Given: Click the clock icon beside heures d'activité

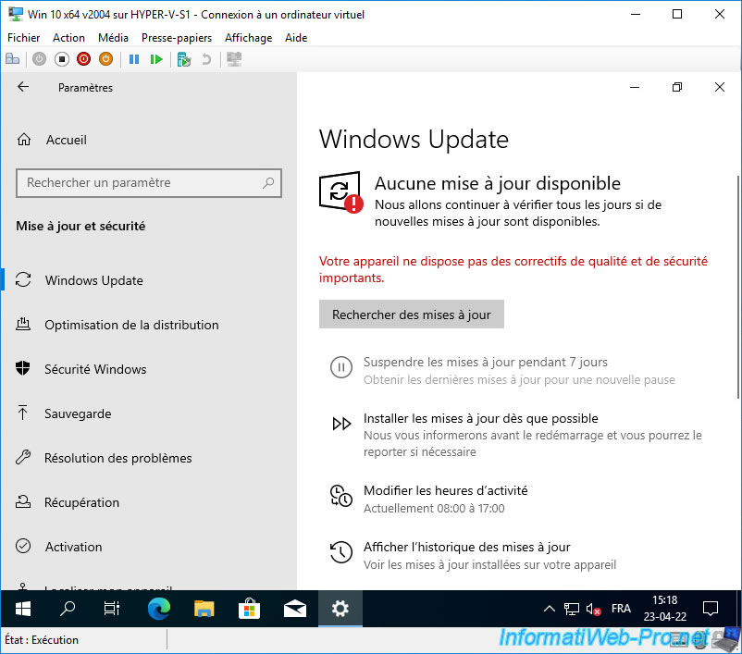Looking at the screenshot, I should click(x=341, y=496).
